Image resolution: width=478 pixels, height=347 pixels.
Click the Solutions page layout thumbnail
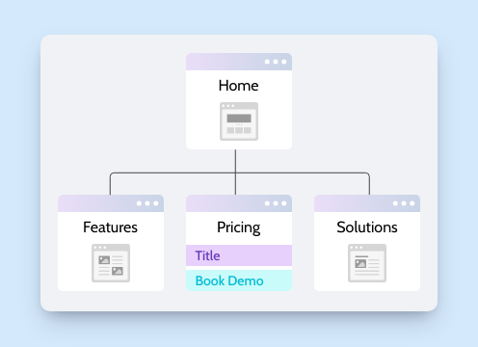pos(367,263)
